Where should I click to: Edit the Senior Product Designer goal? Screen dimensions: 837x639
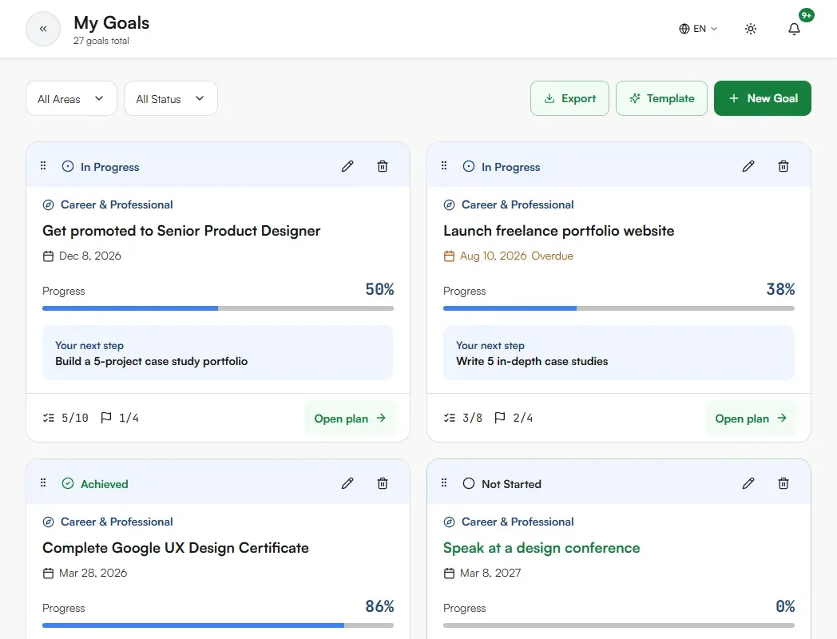(347, 166)
